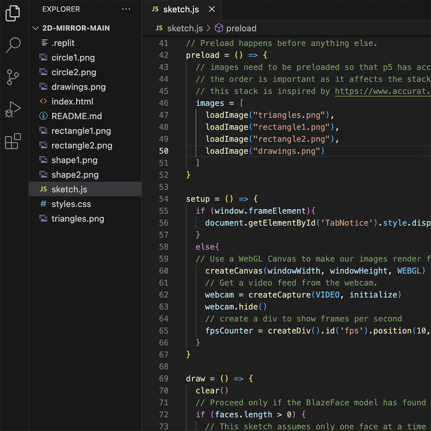
Task: Select the preload symbol icon in breadcrumbs
Action: point(219,28)
